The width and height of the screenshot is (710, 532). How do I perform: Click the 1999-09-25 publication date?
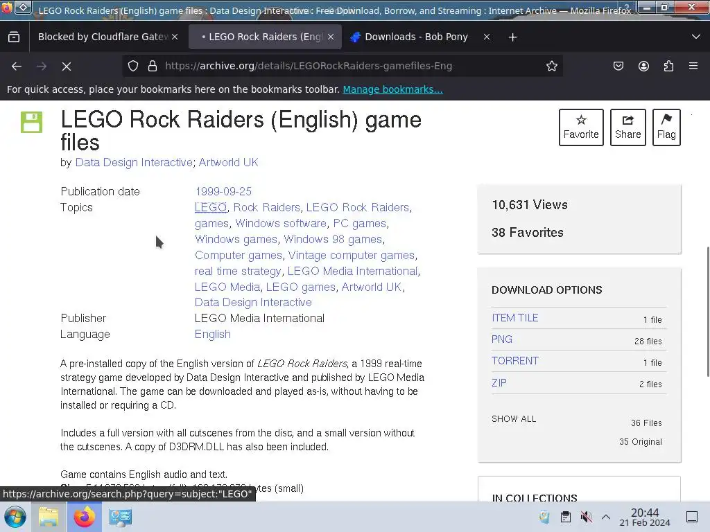223,191
